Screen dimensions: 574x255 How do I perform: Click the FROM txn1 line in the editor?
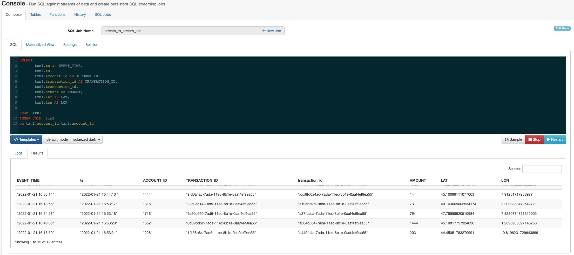30,113
